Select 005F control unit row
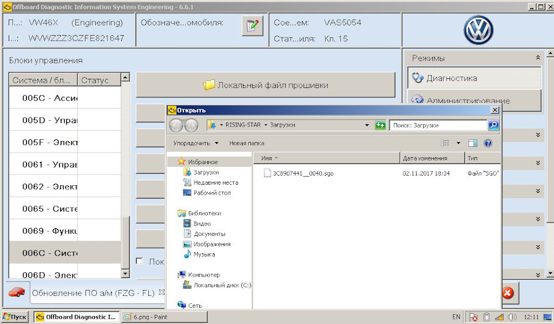The width and height of the screenshot is (554, 324). 65,142
